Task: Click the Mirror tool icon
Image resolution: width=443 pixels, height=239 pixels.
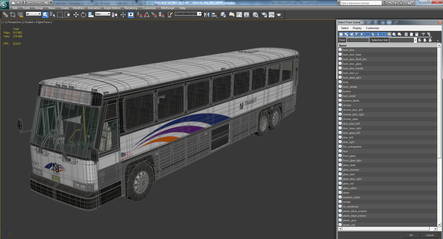Action: 207,15
